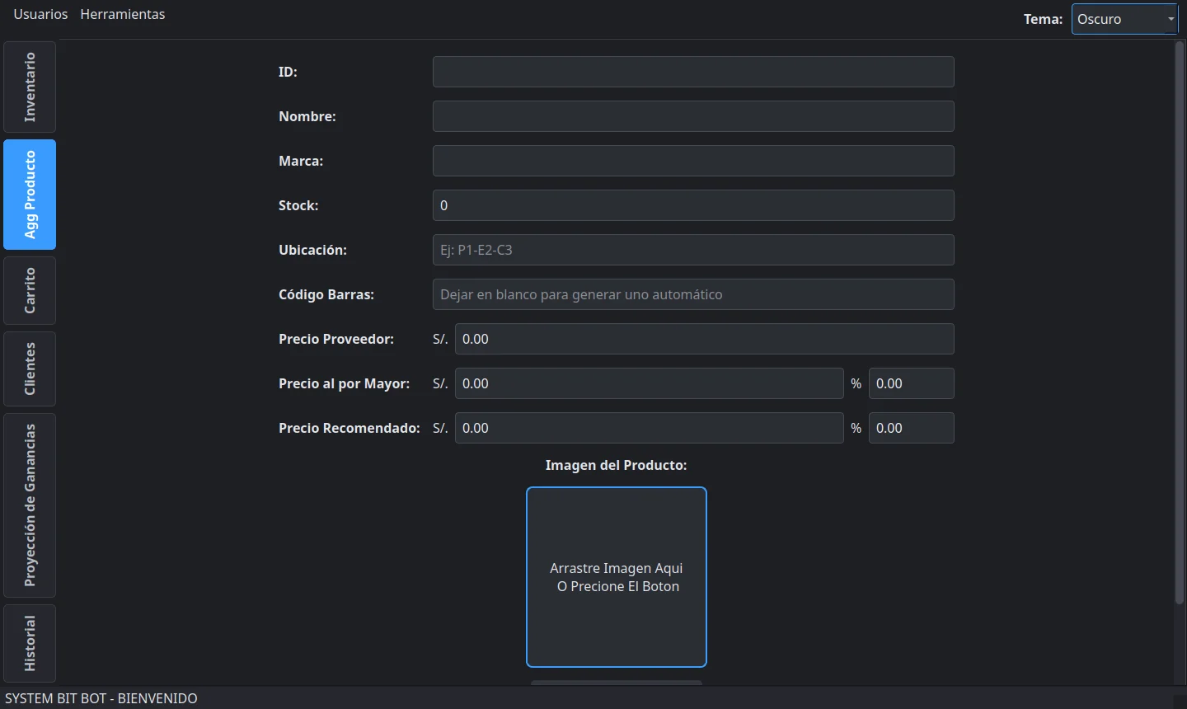Click the "Tema:" label
This screenshot has width=1187, height=709.
[1044, 19]
